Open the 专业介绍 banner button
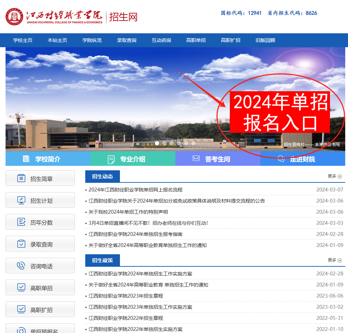Viewport: 348px width, 333px height. point(133,159)
